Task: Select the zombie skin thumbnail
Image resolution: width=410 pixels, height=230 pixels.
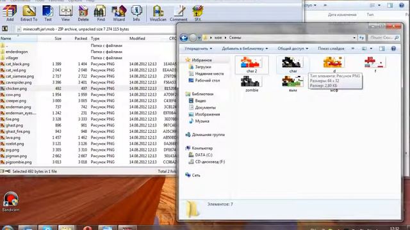Action: (x=252, y=84)
